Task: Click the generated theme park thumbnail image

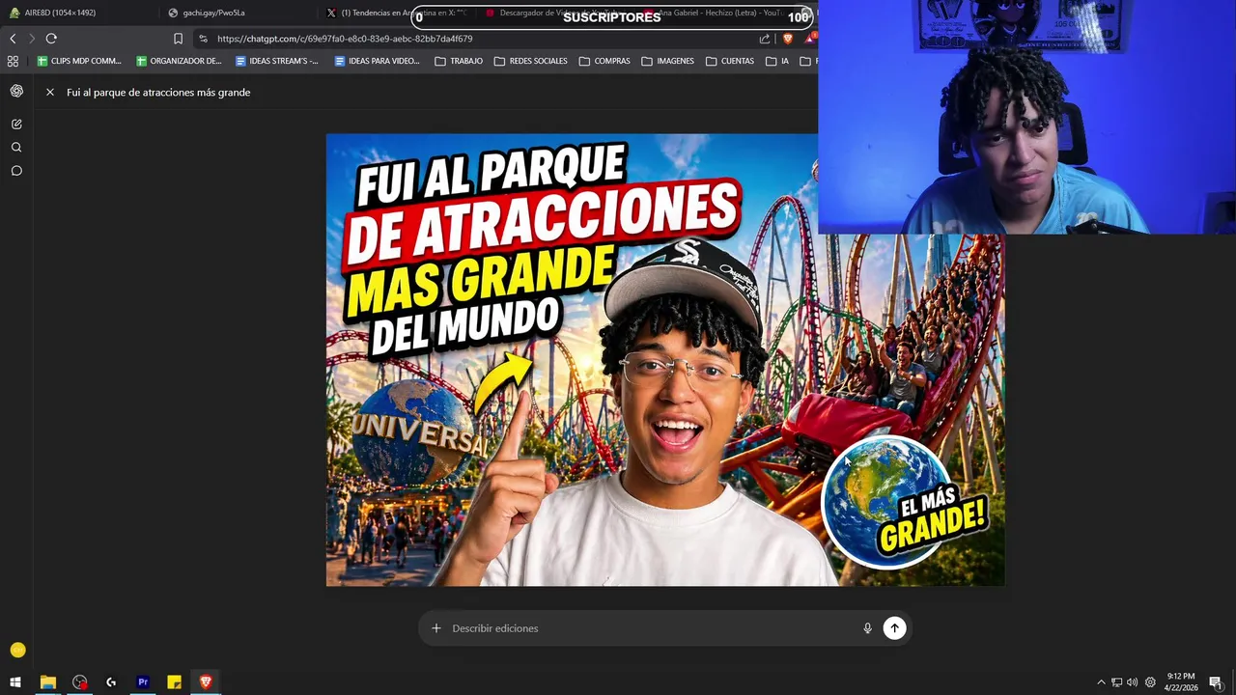Action: point(665,360)
